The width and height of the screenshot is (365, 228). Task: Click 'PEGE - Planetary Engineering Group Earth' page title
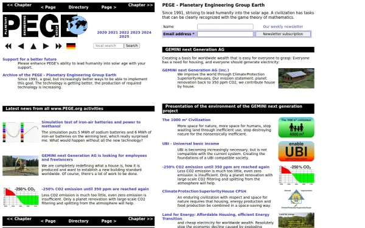pyautogui.click(x=214, y=5)
